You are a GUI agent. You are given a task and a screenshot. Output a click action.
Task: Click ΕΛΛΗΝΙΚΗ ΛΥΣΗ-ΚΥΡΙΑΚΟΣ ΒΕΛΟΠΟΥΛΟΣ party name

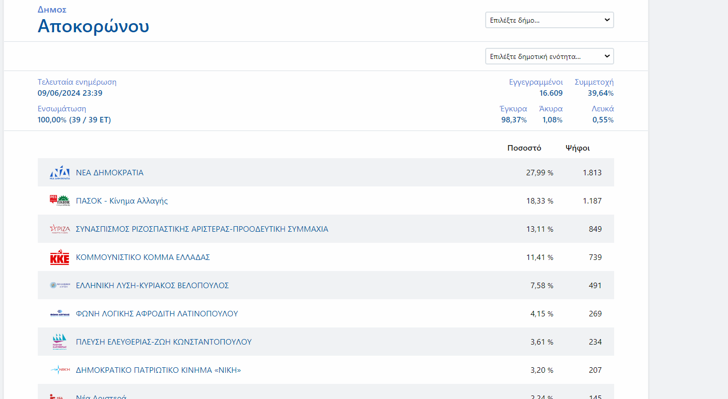coord(152,285)
